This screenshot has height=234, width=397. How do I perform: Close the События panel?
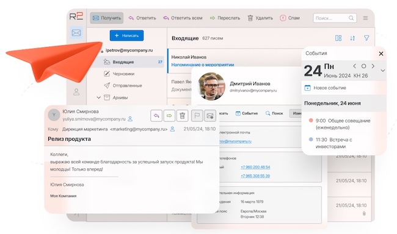pyautogui.click(x=381, y=54)
